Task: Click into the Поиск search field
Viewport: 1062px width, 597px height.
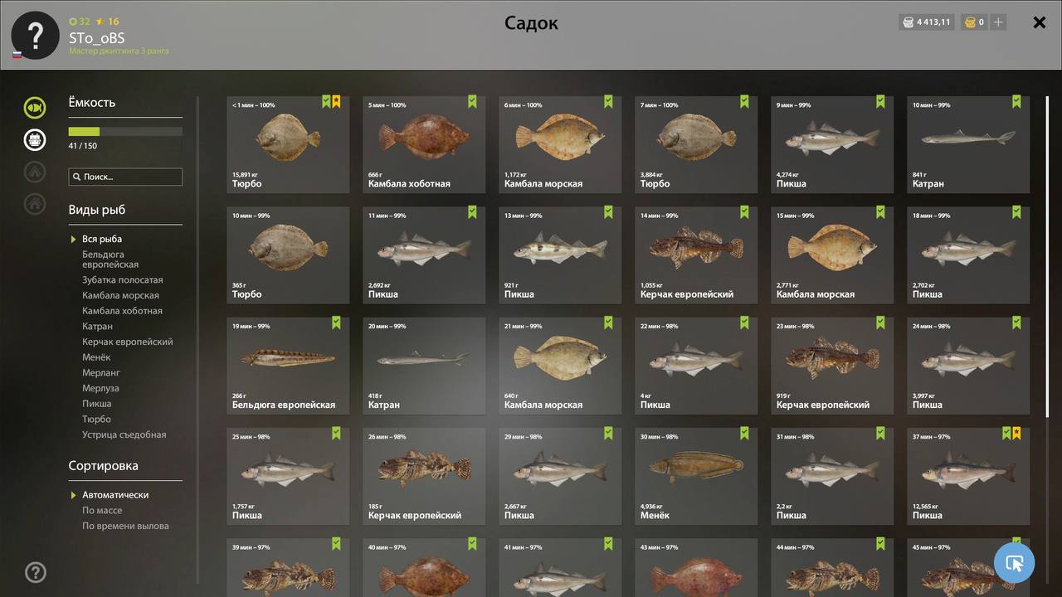Action: coord(125,177)
